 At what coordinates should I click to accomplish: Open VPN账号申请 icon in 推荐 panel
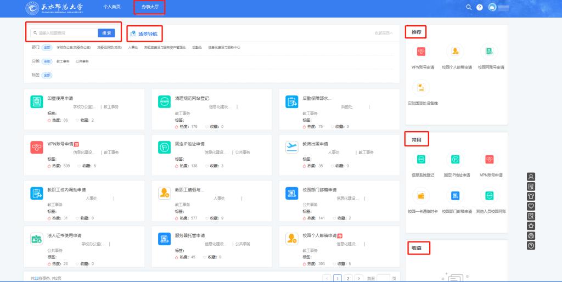(x=422, y=52)
